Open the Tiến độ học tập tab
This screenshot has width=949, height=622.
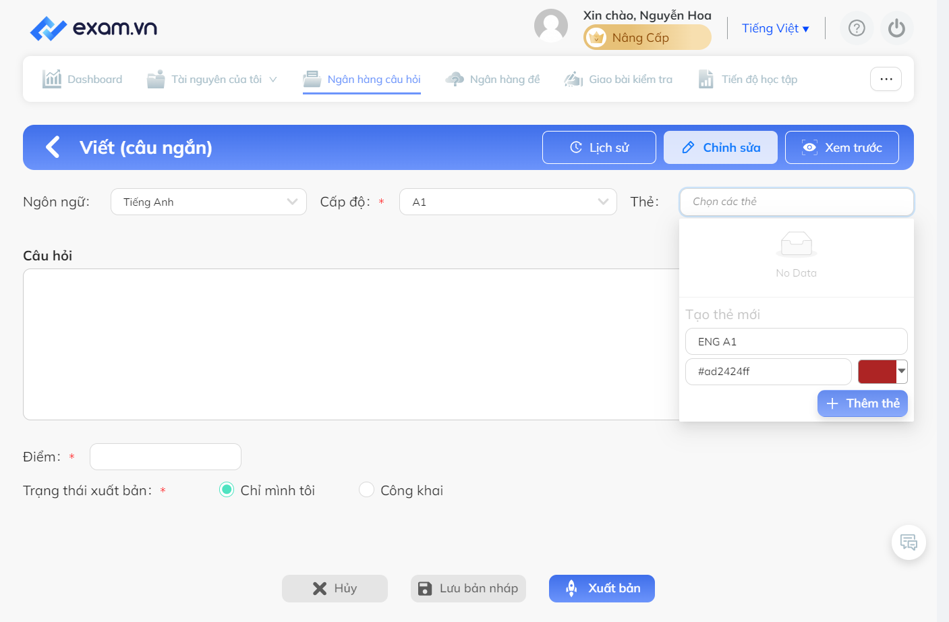click(x=747, y=79)
